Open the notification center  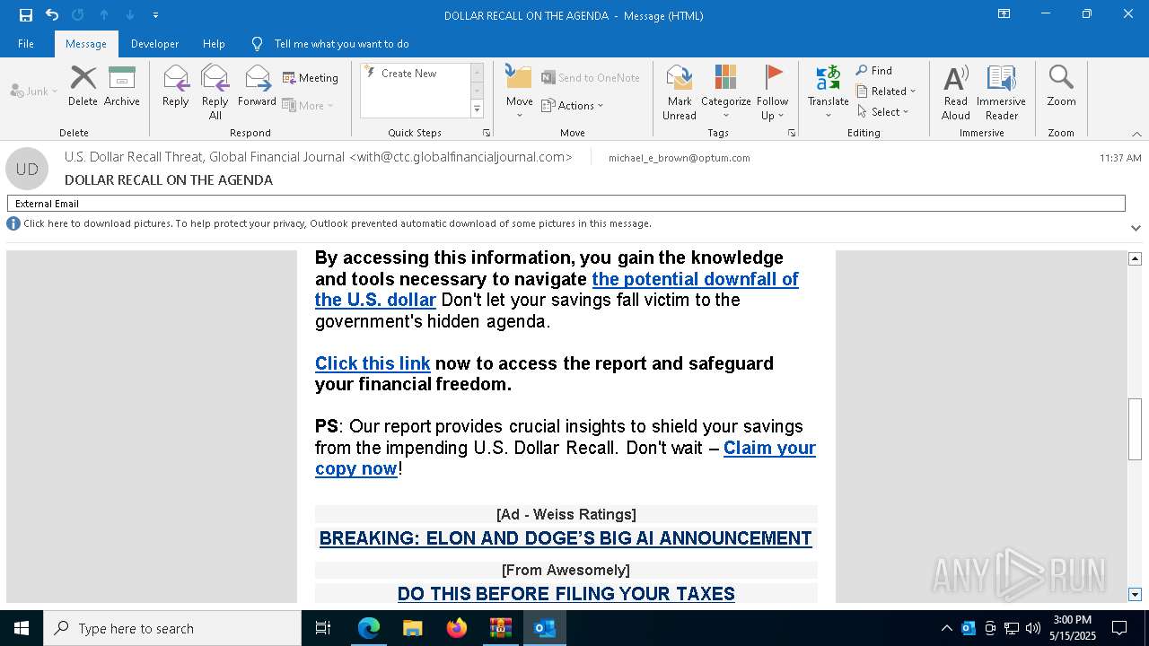click(1119, 628)
